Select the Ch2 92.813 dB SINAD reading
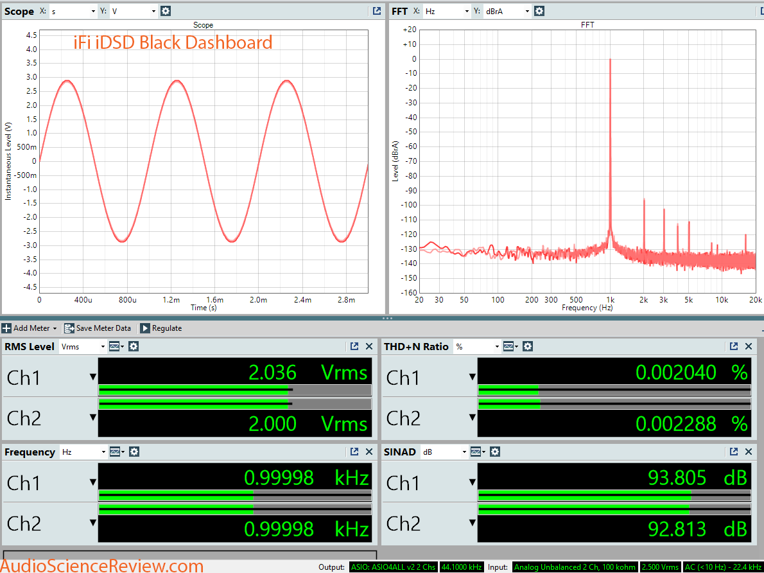 [698, 529]
